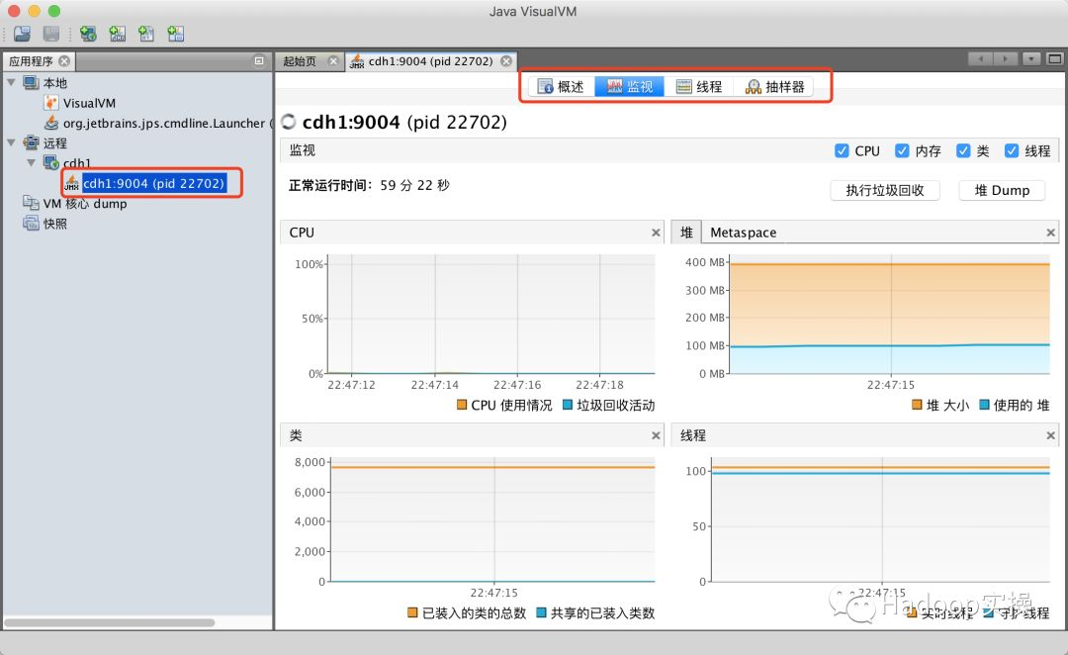Close the 应用程序 sidebar tab
1068x655 pixels.
(64, 60)
